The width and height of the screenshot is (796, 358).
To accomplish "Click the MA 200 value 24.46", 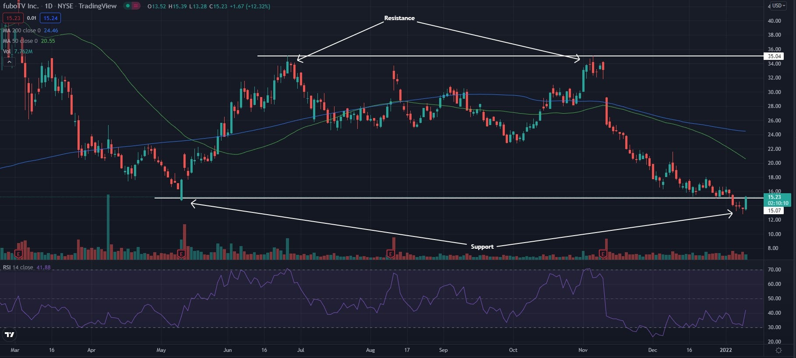I will click(x=51, y=31).
